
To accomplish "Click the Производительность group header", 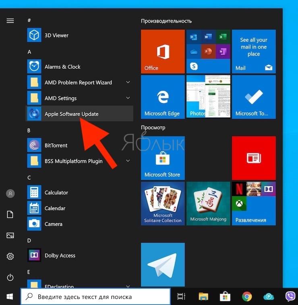I will click(x=166, y=21).
